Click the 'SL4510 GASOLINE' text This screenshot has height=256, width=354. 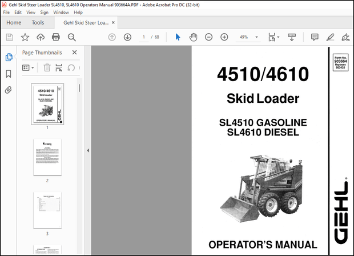click(263, 122)
